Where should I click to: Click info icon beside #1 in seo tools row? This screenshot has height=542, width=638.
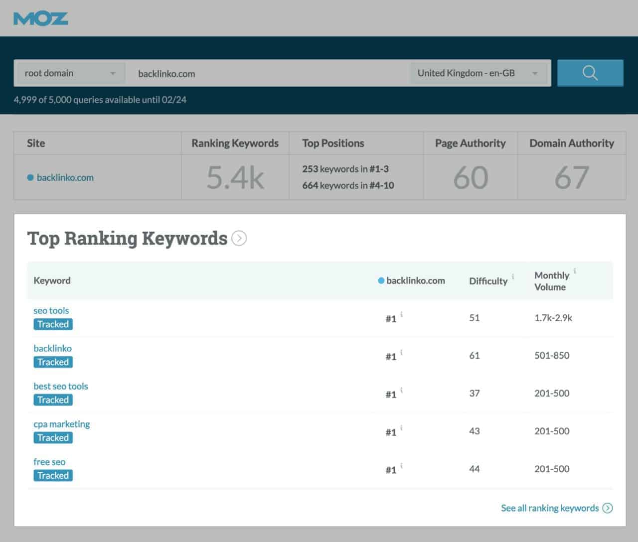pos(401,314)
